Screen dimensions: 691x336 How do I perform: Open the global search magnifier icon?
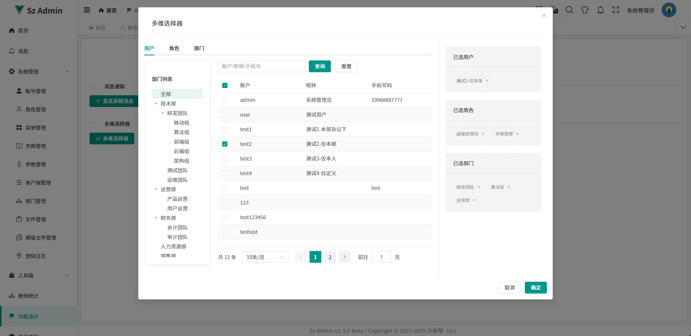(569, 10)
